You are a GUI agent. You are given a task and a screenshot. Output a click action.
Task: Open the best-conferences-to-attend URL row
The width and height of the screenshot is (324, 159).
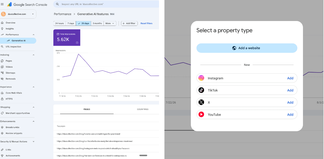106,156
